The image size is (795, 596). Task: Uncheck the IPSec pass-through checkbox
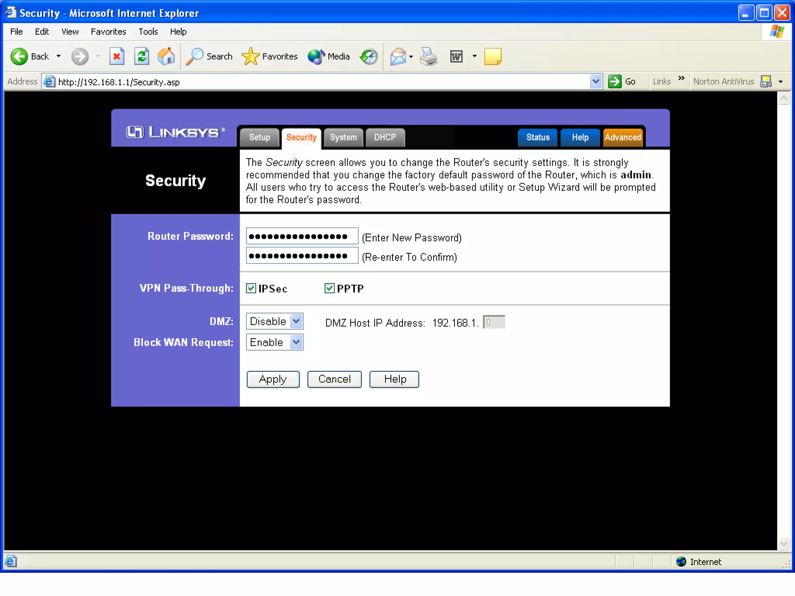point(251,288)
